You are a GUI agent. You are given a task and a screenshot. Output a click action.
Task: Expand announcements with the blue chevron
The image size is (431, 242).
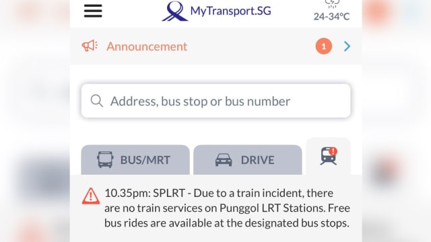[x=347, y=46]
